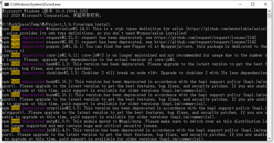Click the WARN label on the @types/axios line
The image size is (274, 143).
point(15,29)
